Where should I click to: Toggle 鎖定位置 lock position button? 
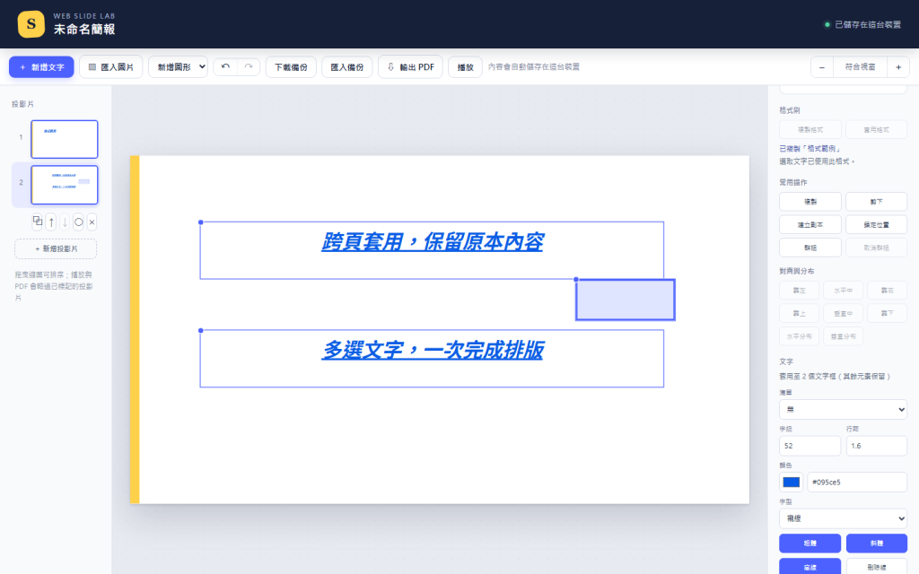tap(876, 224)
